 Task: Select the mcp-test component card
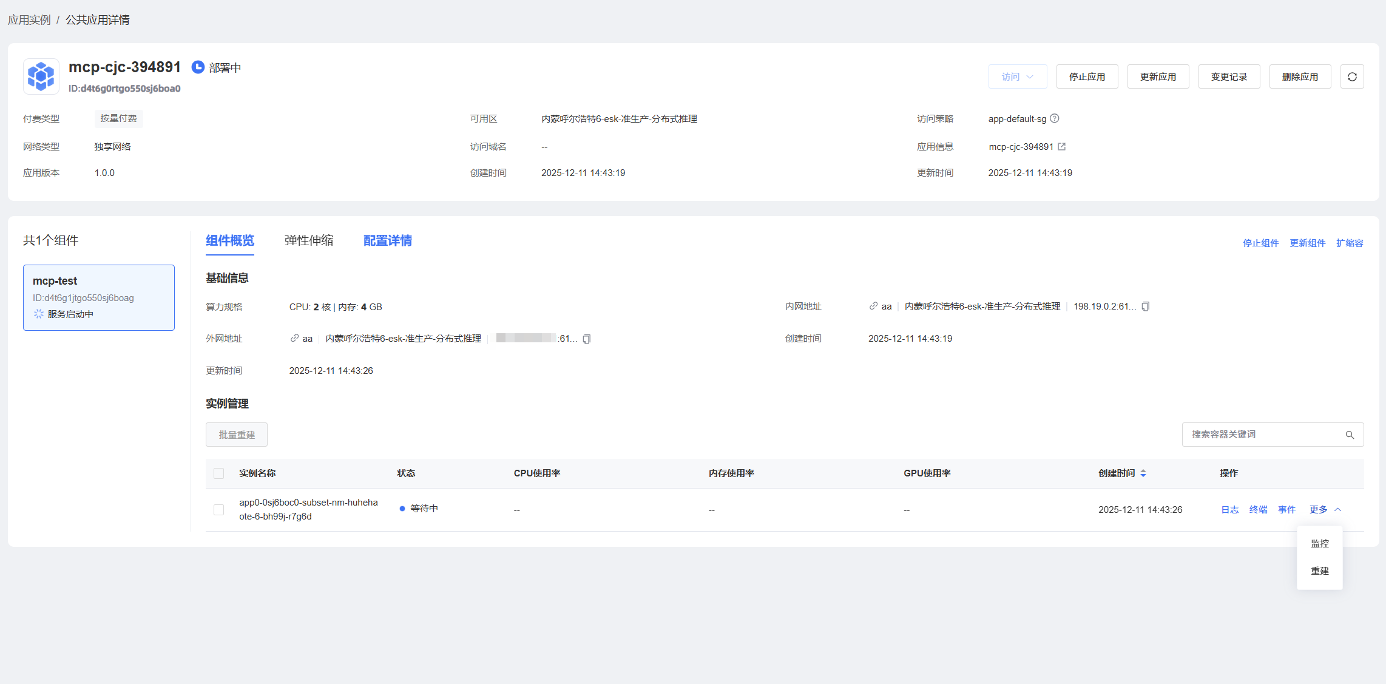(x=99, y=297)
